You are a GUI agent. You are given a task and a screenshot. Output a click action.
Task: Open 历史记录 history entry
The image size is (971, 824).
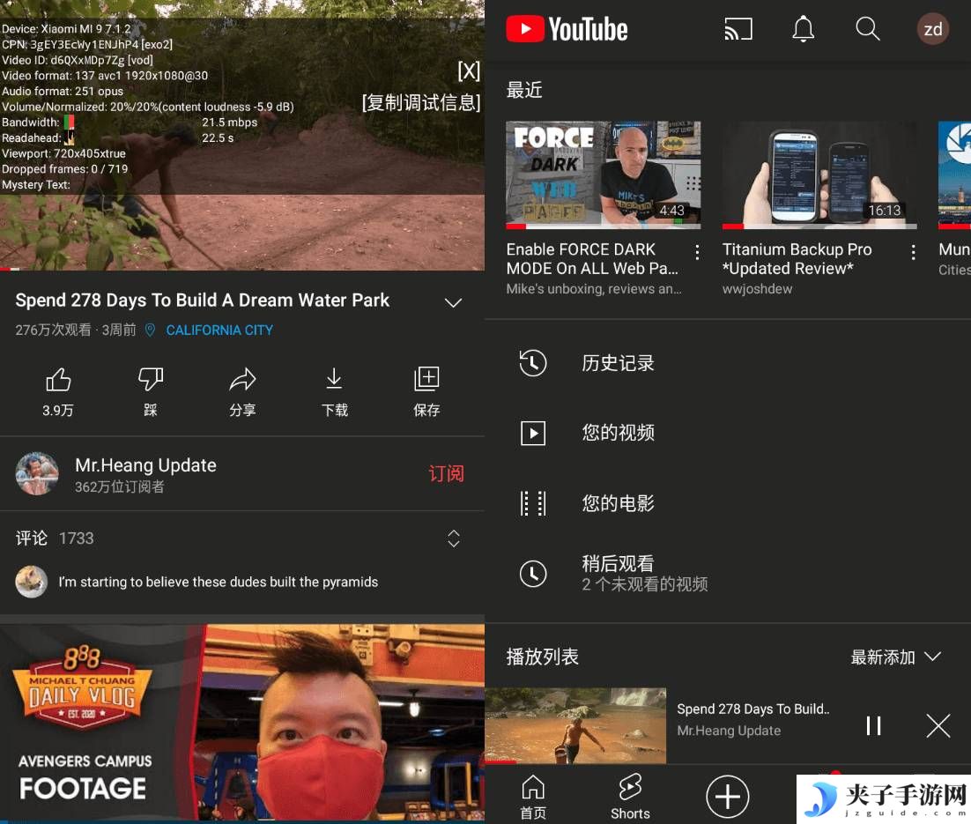(x=728, y=363)
